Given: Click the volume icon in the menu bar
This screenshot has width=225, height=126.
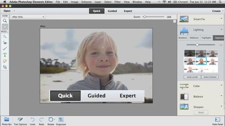Looking at the screenshot, I should (169, 2).
